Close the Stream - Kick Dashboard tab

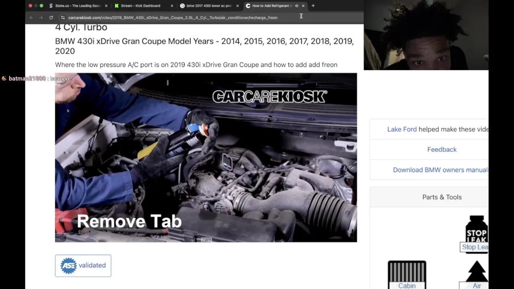(x=172, y=6)
